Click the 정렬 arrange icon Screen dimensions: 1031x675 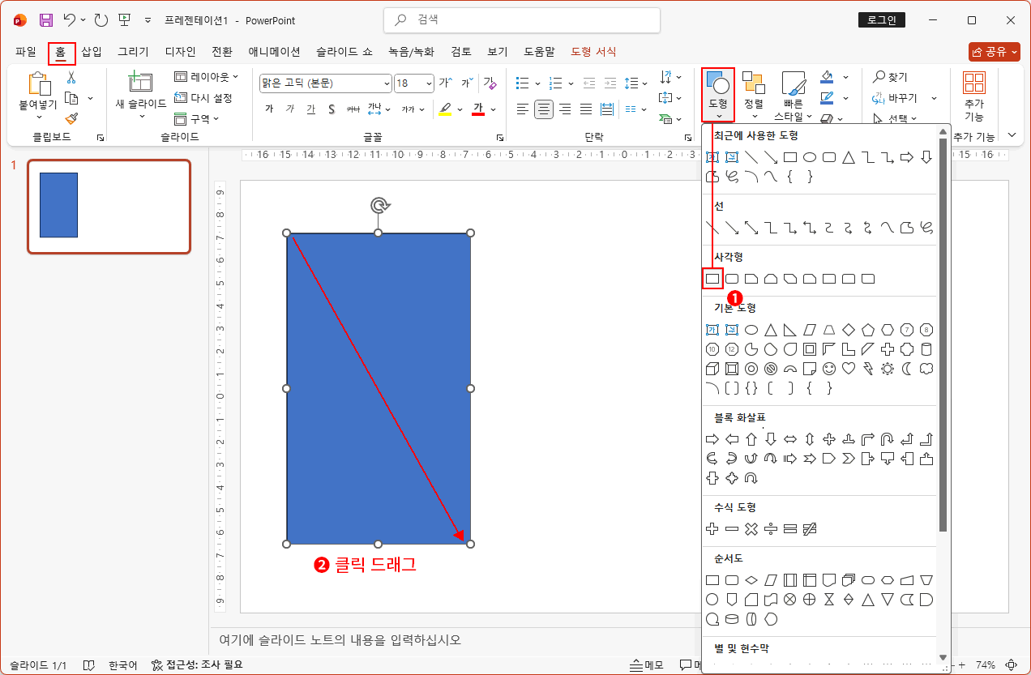753,92
